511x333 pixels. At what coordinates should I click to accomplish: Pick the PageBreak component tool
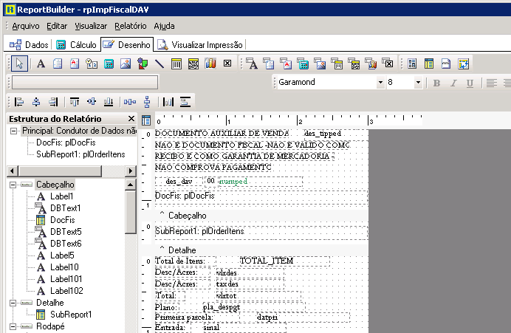point(446,63)
